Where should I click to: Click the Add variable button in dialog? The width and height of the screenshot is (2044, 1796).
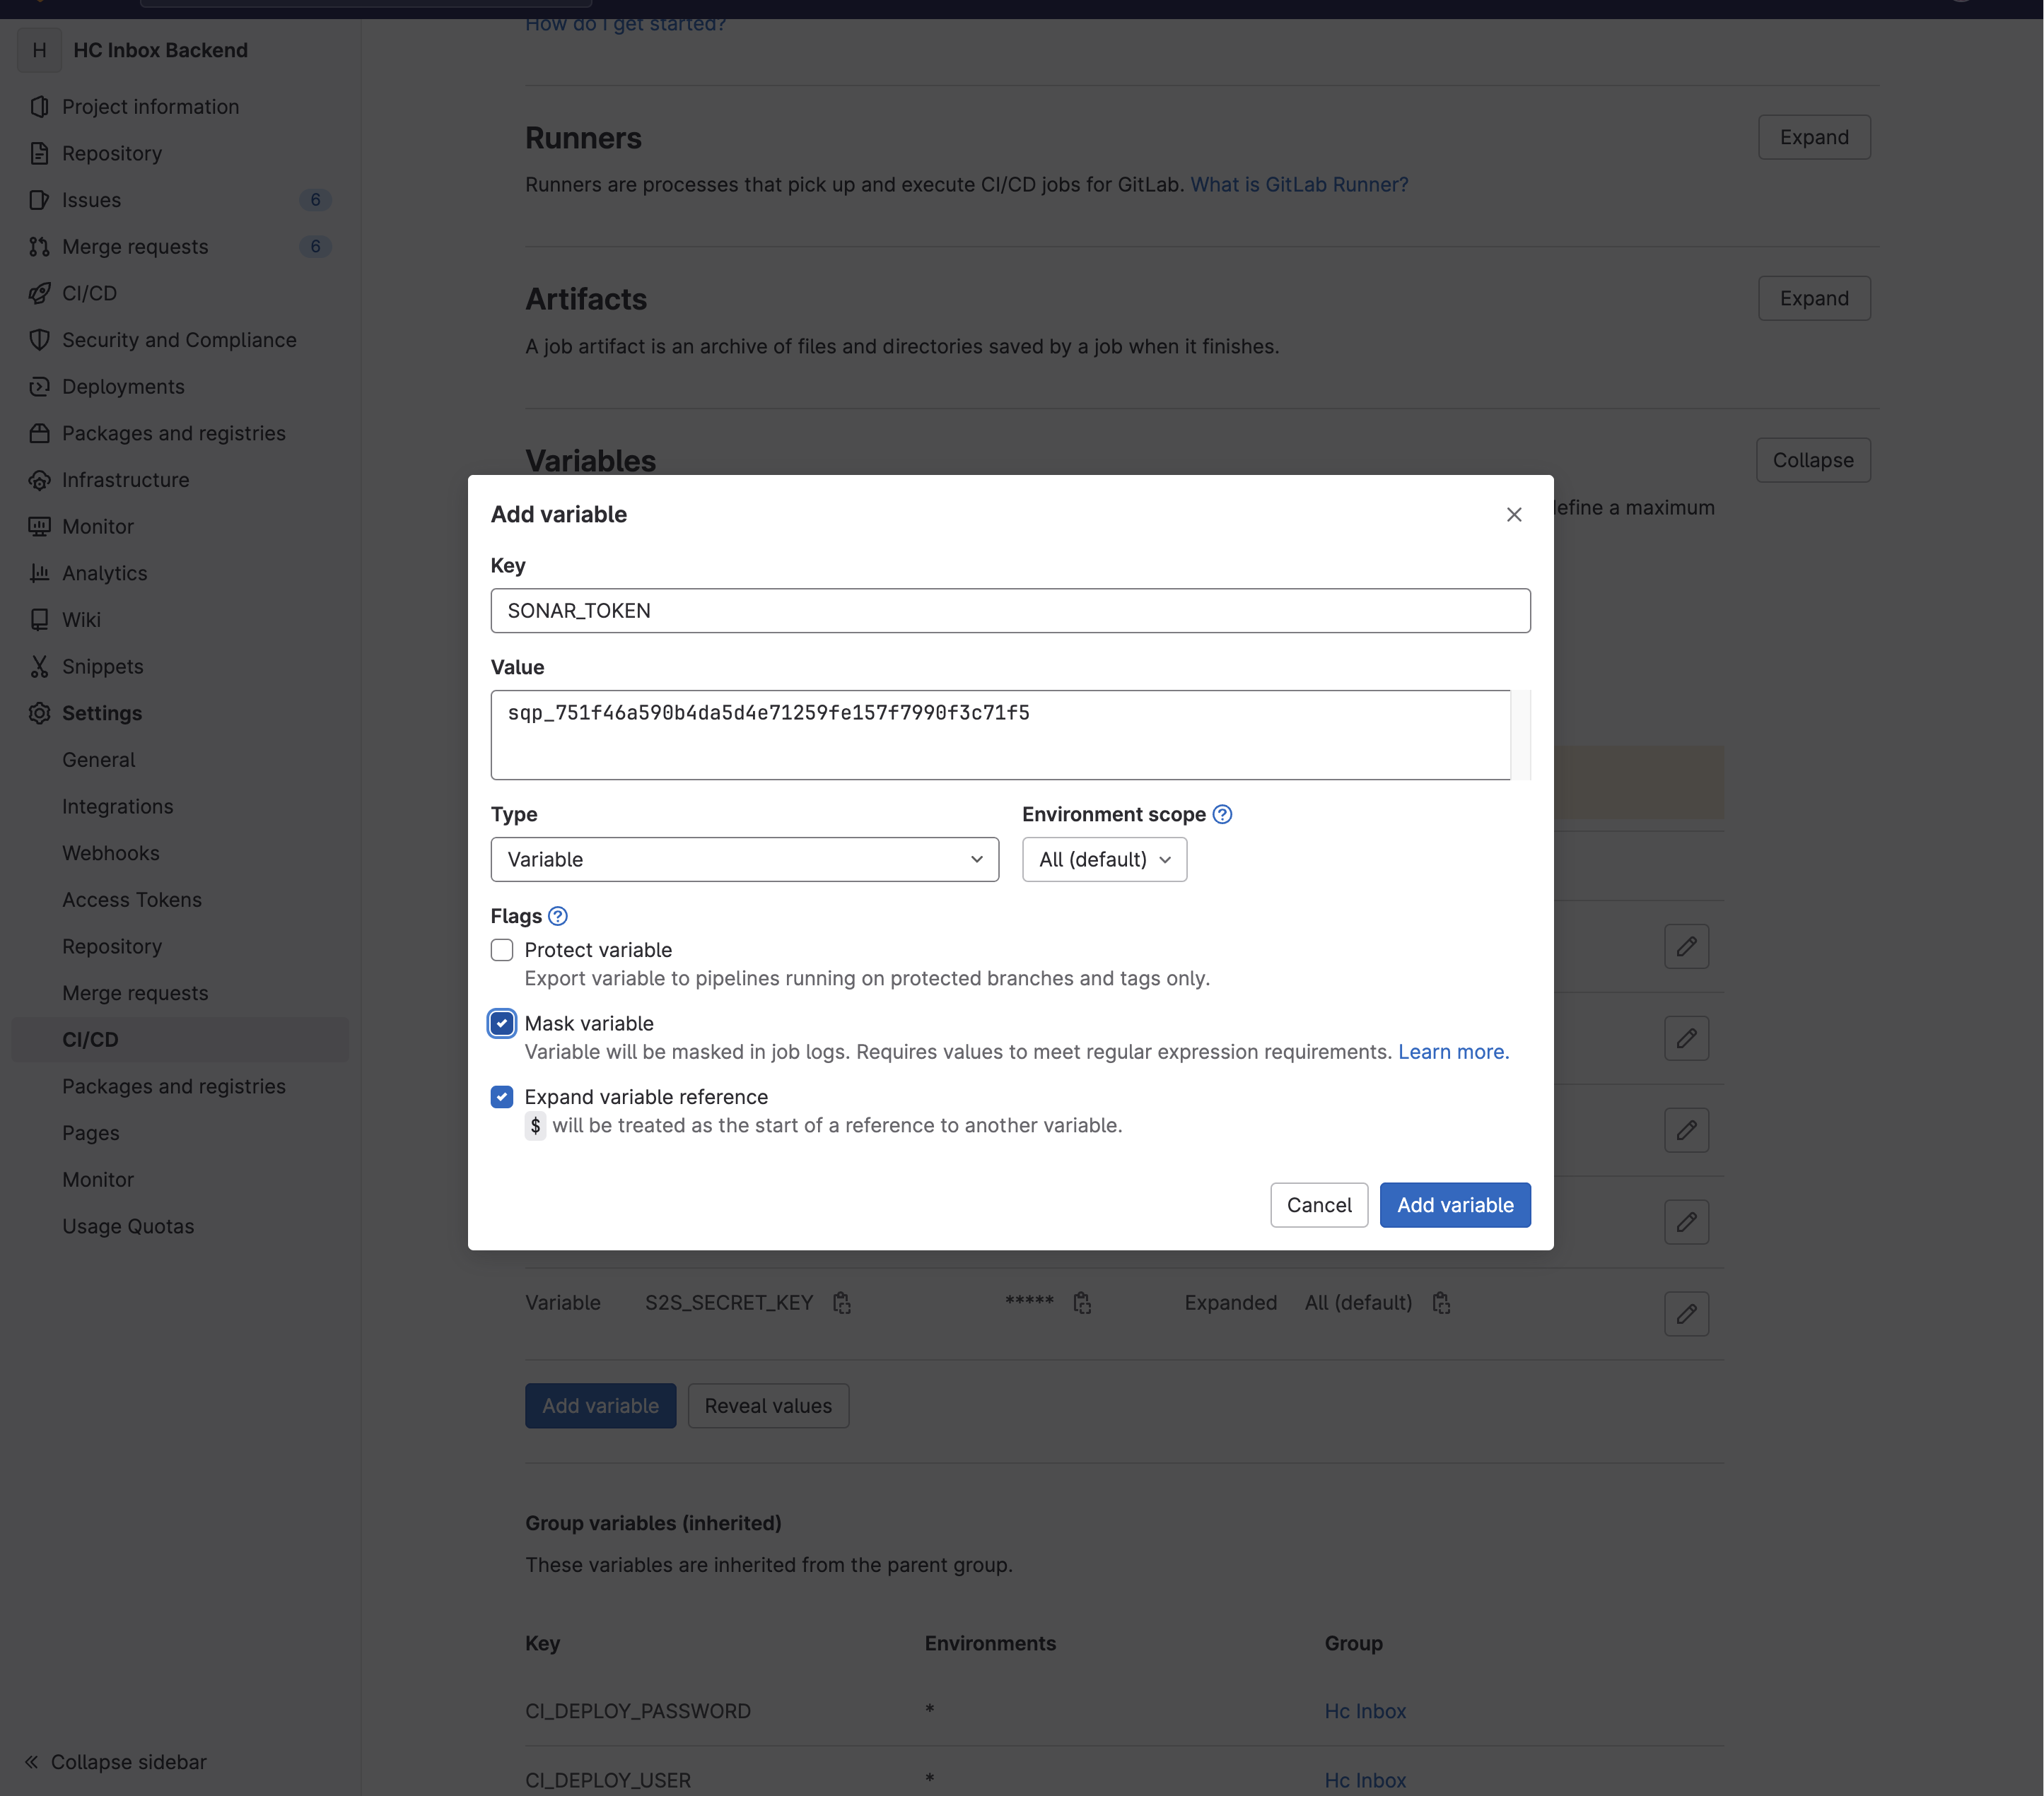[1455, 1205]
